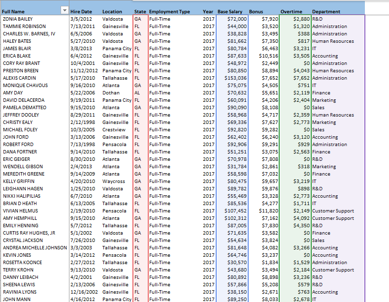Click CORY RAY BRANT's hire date 10/4/2001
This screenshot has height=302, width=389.
[83, 63]
